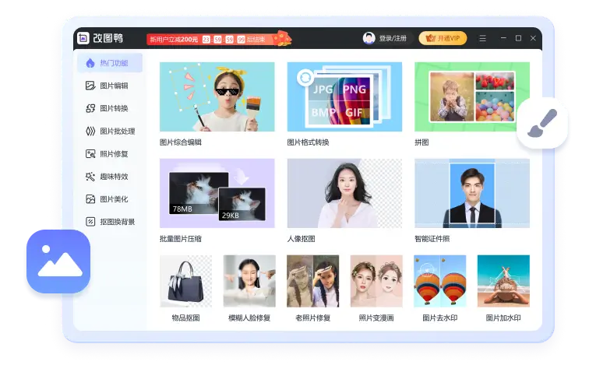Open the 图片去水印 balloon thumbnail
The image size is (589, 365).
[x=440, y=281]
